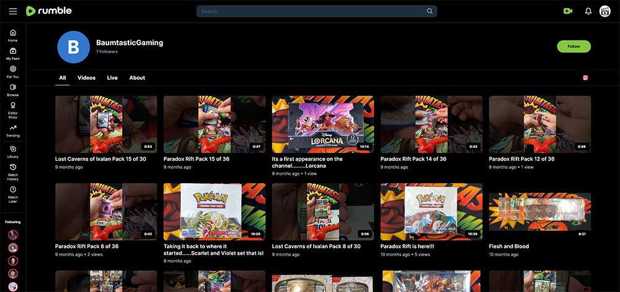Open the Lost Caverns of Ixalan Pack 15 thumbnail

tap(106, 124)
